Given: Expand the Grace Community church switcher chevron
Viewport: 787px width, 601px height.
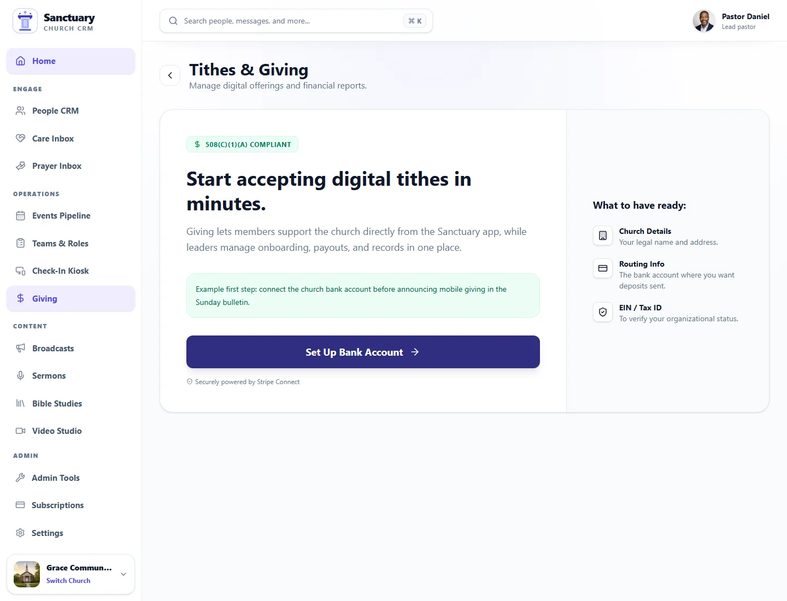Looking at the screenshot, I should point(124,574).
